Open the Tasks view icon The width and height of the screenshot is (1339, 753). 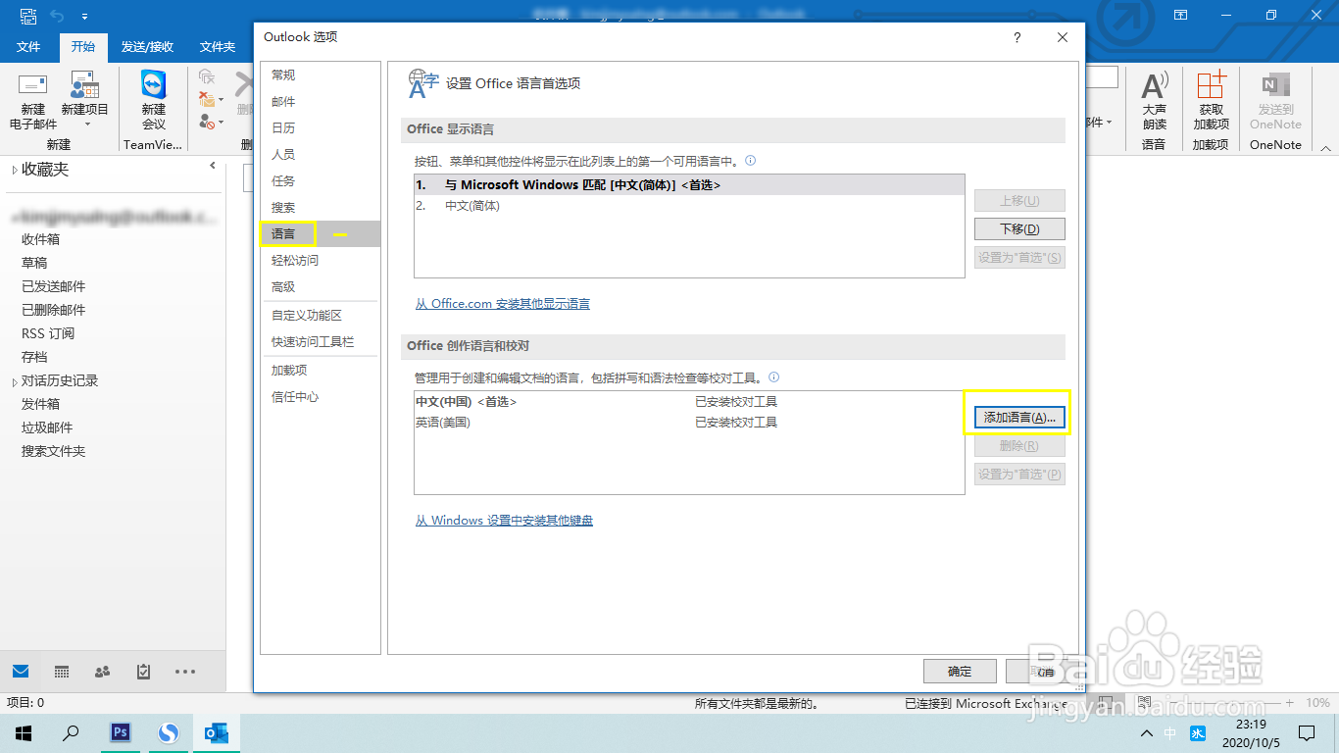(x=143, y=672)
